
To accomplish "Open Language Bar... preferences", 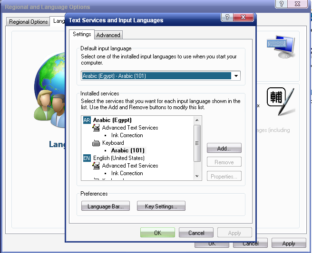I will pos(106,206).
